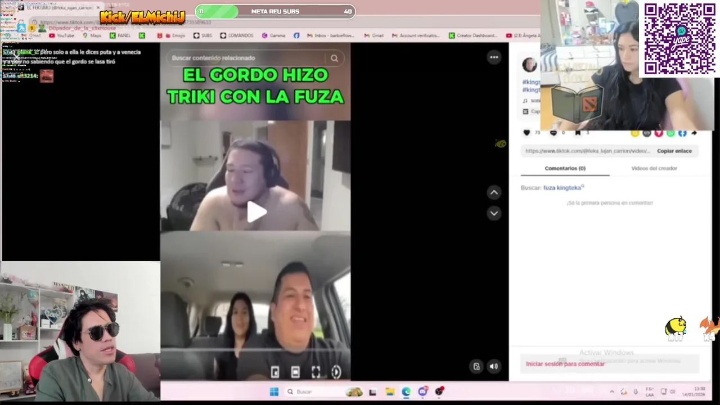This screenshot has height=405, width=720.
Task: Switch to Comentarios (0) tab
Action: (565, 168)
